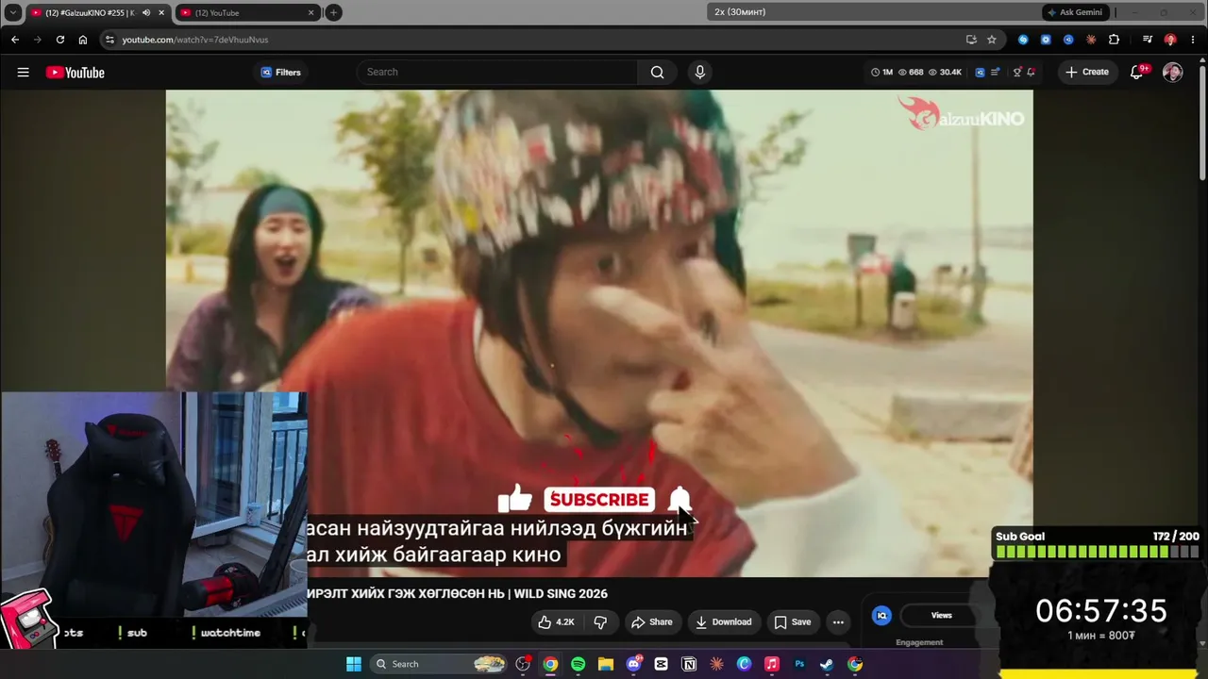Switch to the second YouTube tab
Image resolution: width=1208 pixels, height=679 pixels.
pyautogui.click(x=247, y=12)
